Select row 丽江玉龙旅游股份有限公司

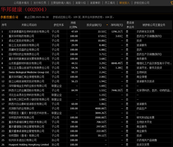(x=86, y=45)
